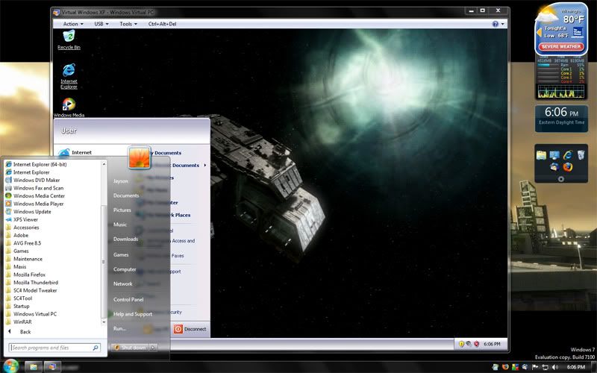Click programs list scrollbar down arrow
Viewport: 597px width, 373px height.
point(104,322)
